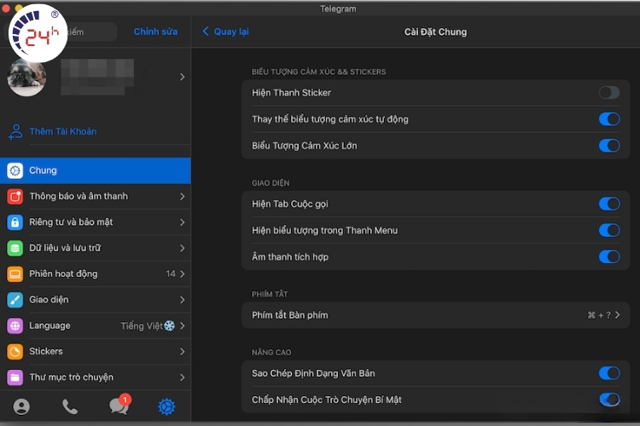Click the orange active sessions icon
The height and width of the screenshot is (426, 640).
[x=15, y=274]
